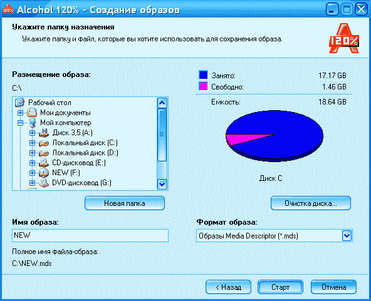
Task: Click the Мой компьютер computer icon
Action: click(x=32, y=123)
